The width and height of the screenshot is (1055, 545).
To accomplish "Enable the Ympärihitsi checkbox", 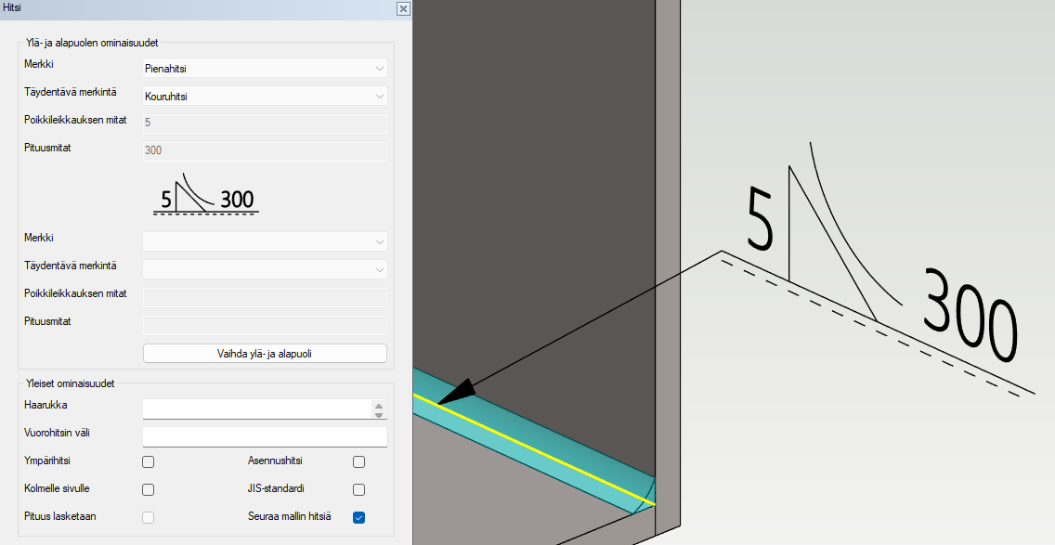I will click(x=148, y=461).
